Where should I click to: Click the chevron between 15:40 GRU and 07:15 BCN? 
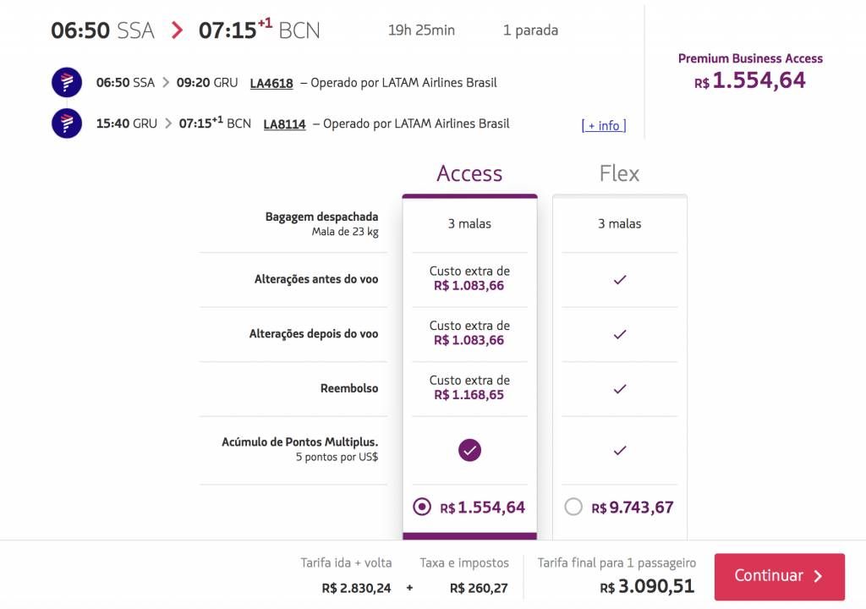pos(168,123)
